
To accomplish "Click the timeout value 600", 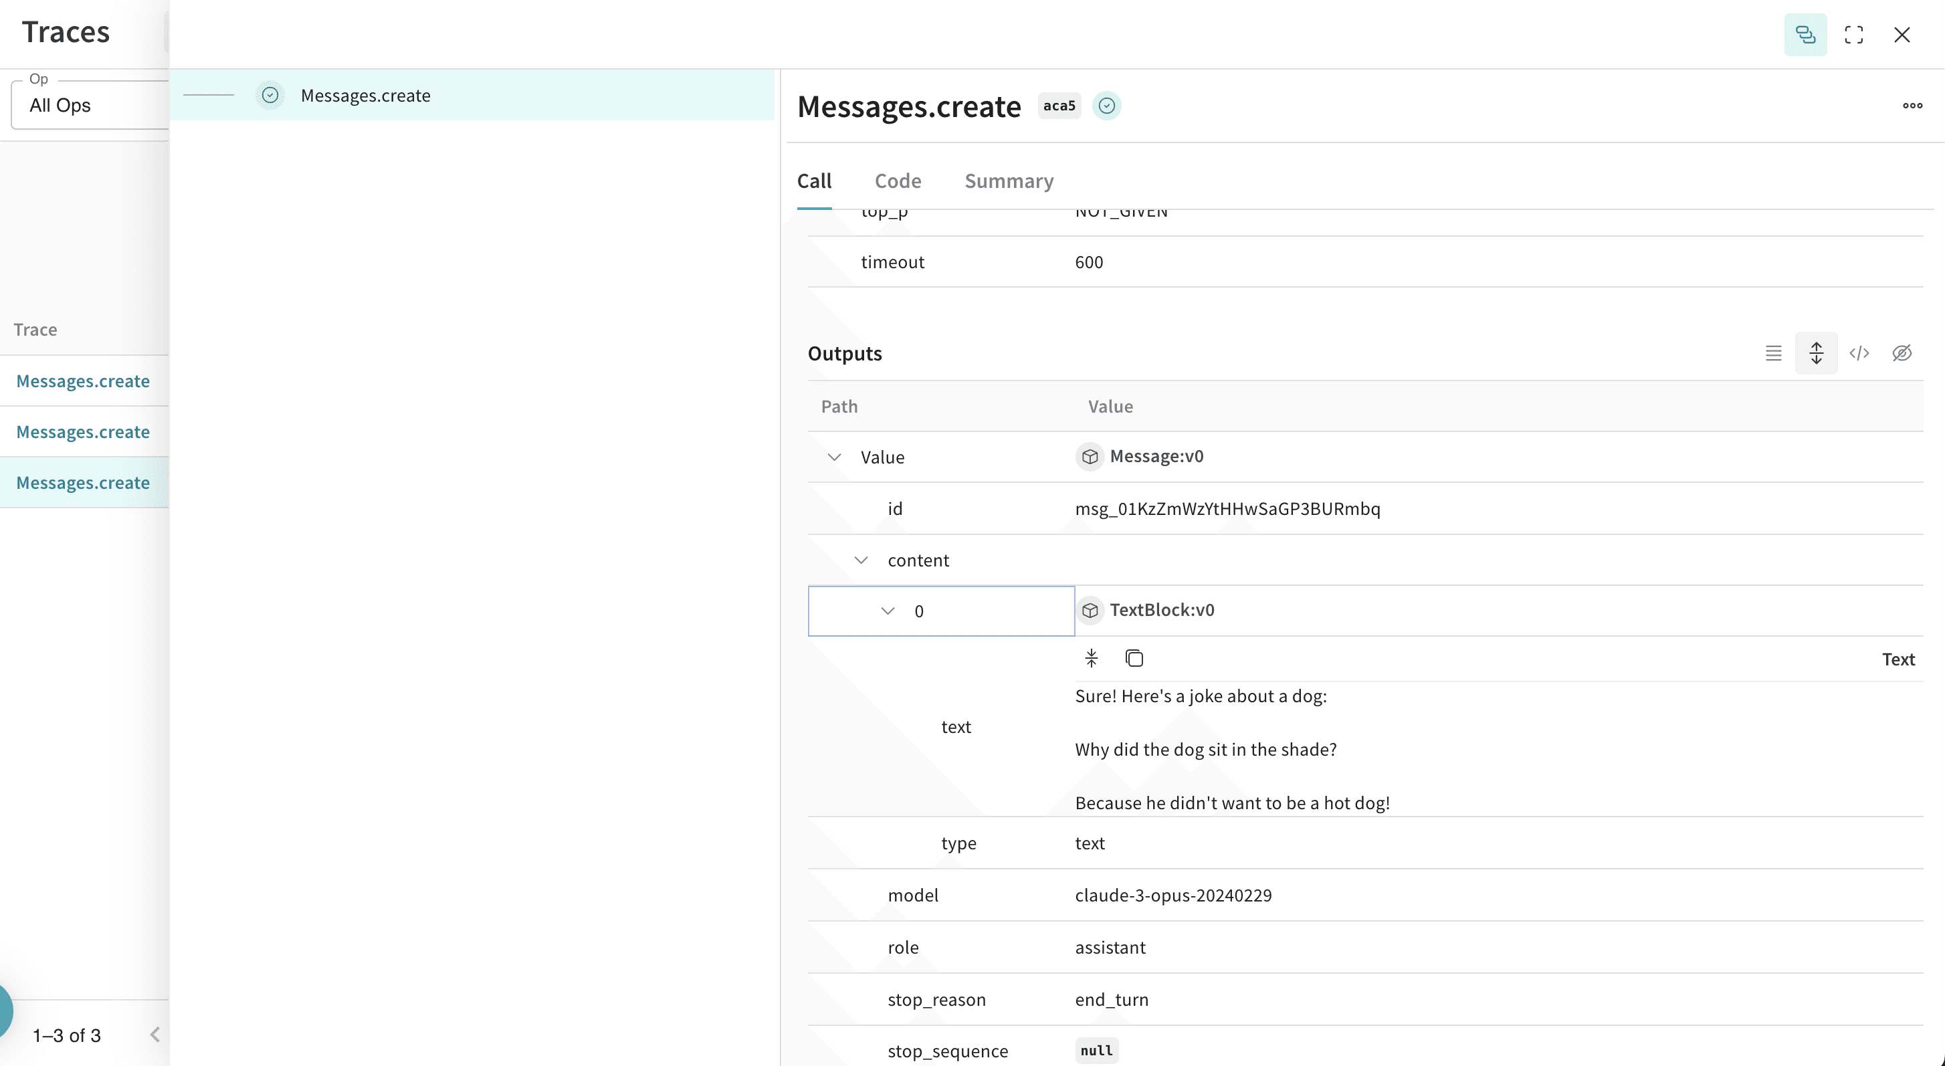I will click(1089, 262).
